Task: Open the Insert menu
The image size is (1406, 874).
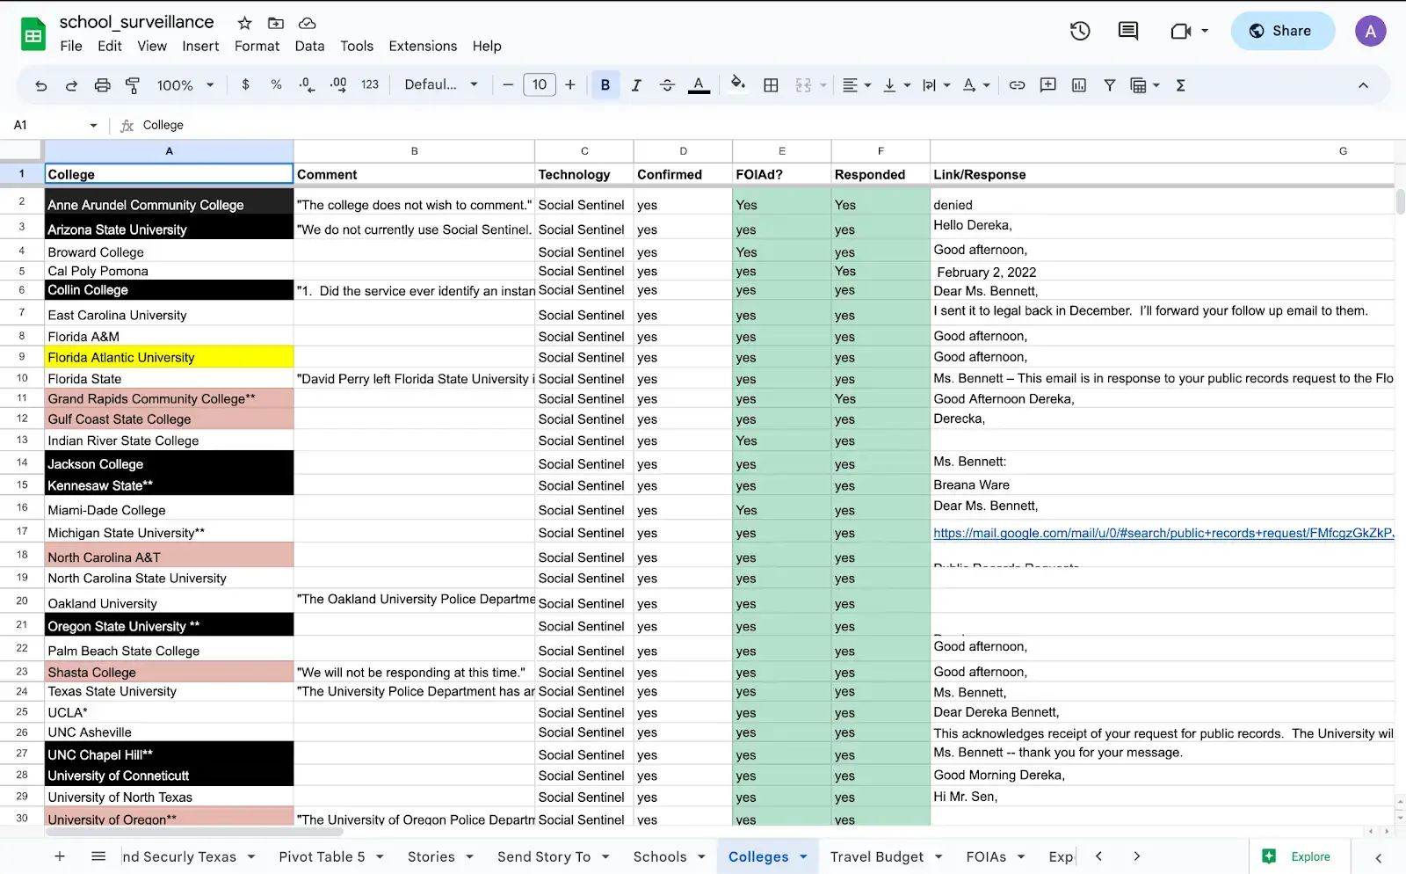Action: (200, 46)
